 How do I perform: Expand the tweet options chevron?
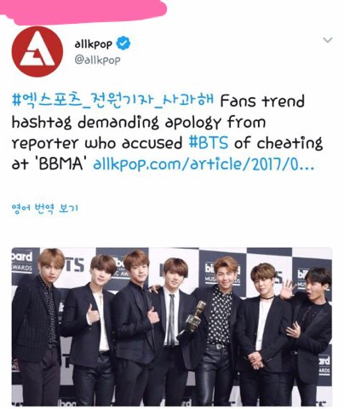tap(328, 40)
